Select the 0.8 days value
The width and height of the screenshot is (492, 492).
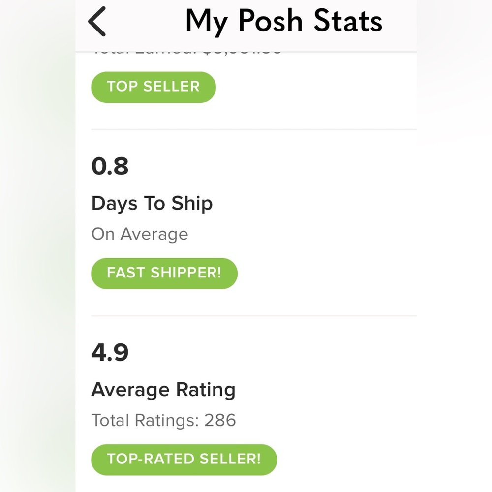click(110, 166)
